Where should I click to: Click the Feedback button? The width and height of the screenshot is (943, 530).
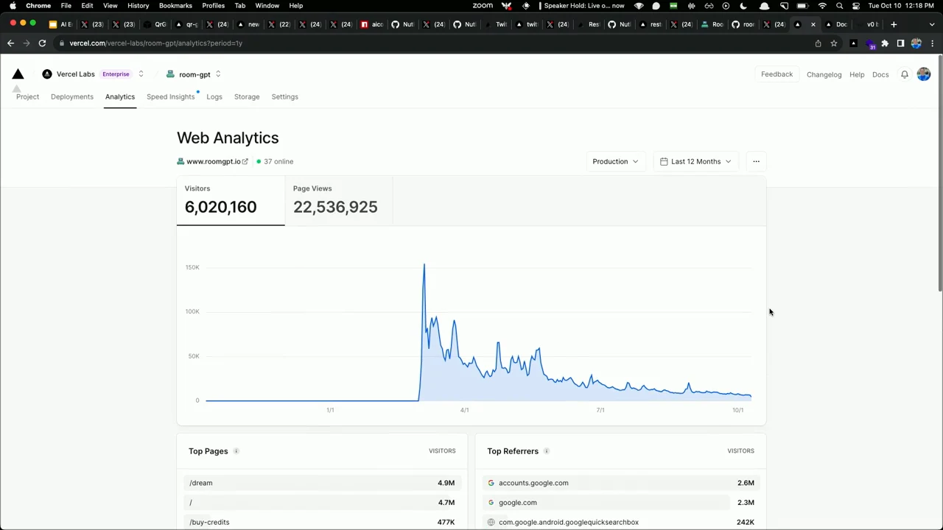[x=777, y=74]
